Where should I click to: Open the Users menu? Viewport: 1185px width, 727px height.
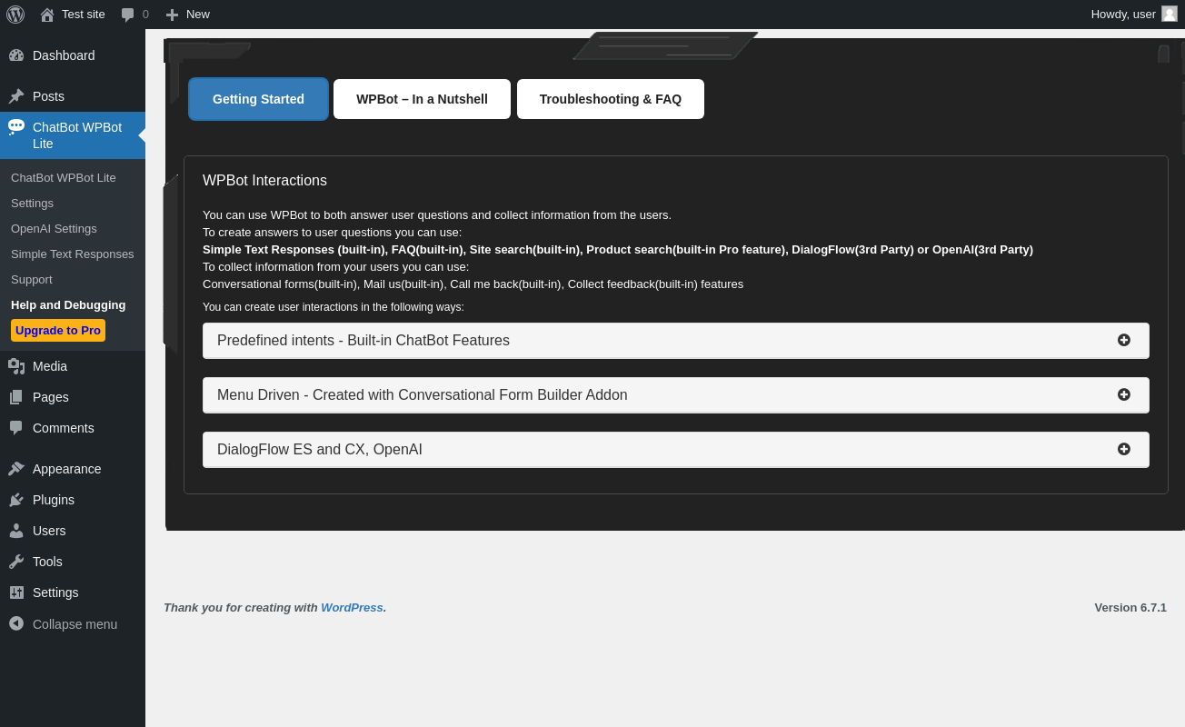coord(73,531)
